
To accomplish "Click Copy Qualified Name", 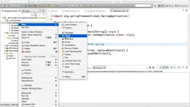I will click(x=38, y=45).
